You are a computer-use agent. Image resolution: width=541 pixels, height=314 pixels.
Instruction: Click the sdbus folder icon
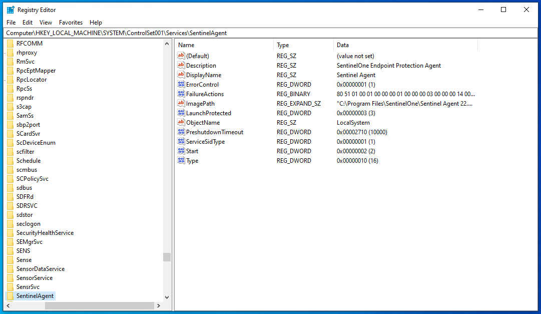[10, 188]
